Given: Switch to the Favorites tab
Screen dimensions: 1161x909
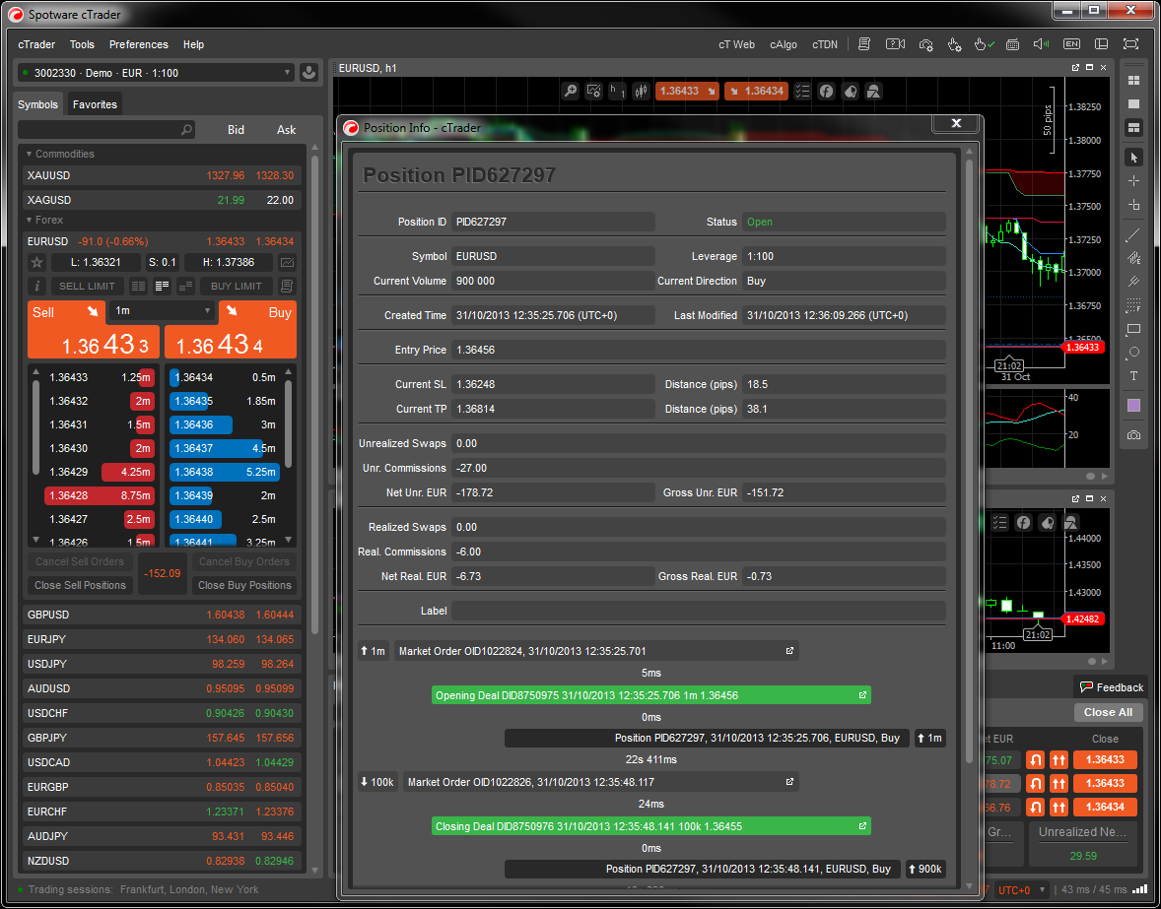Looking at the screenshot, I should pos(95,104).
